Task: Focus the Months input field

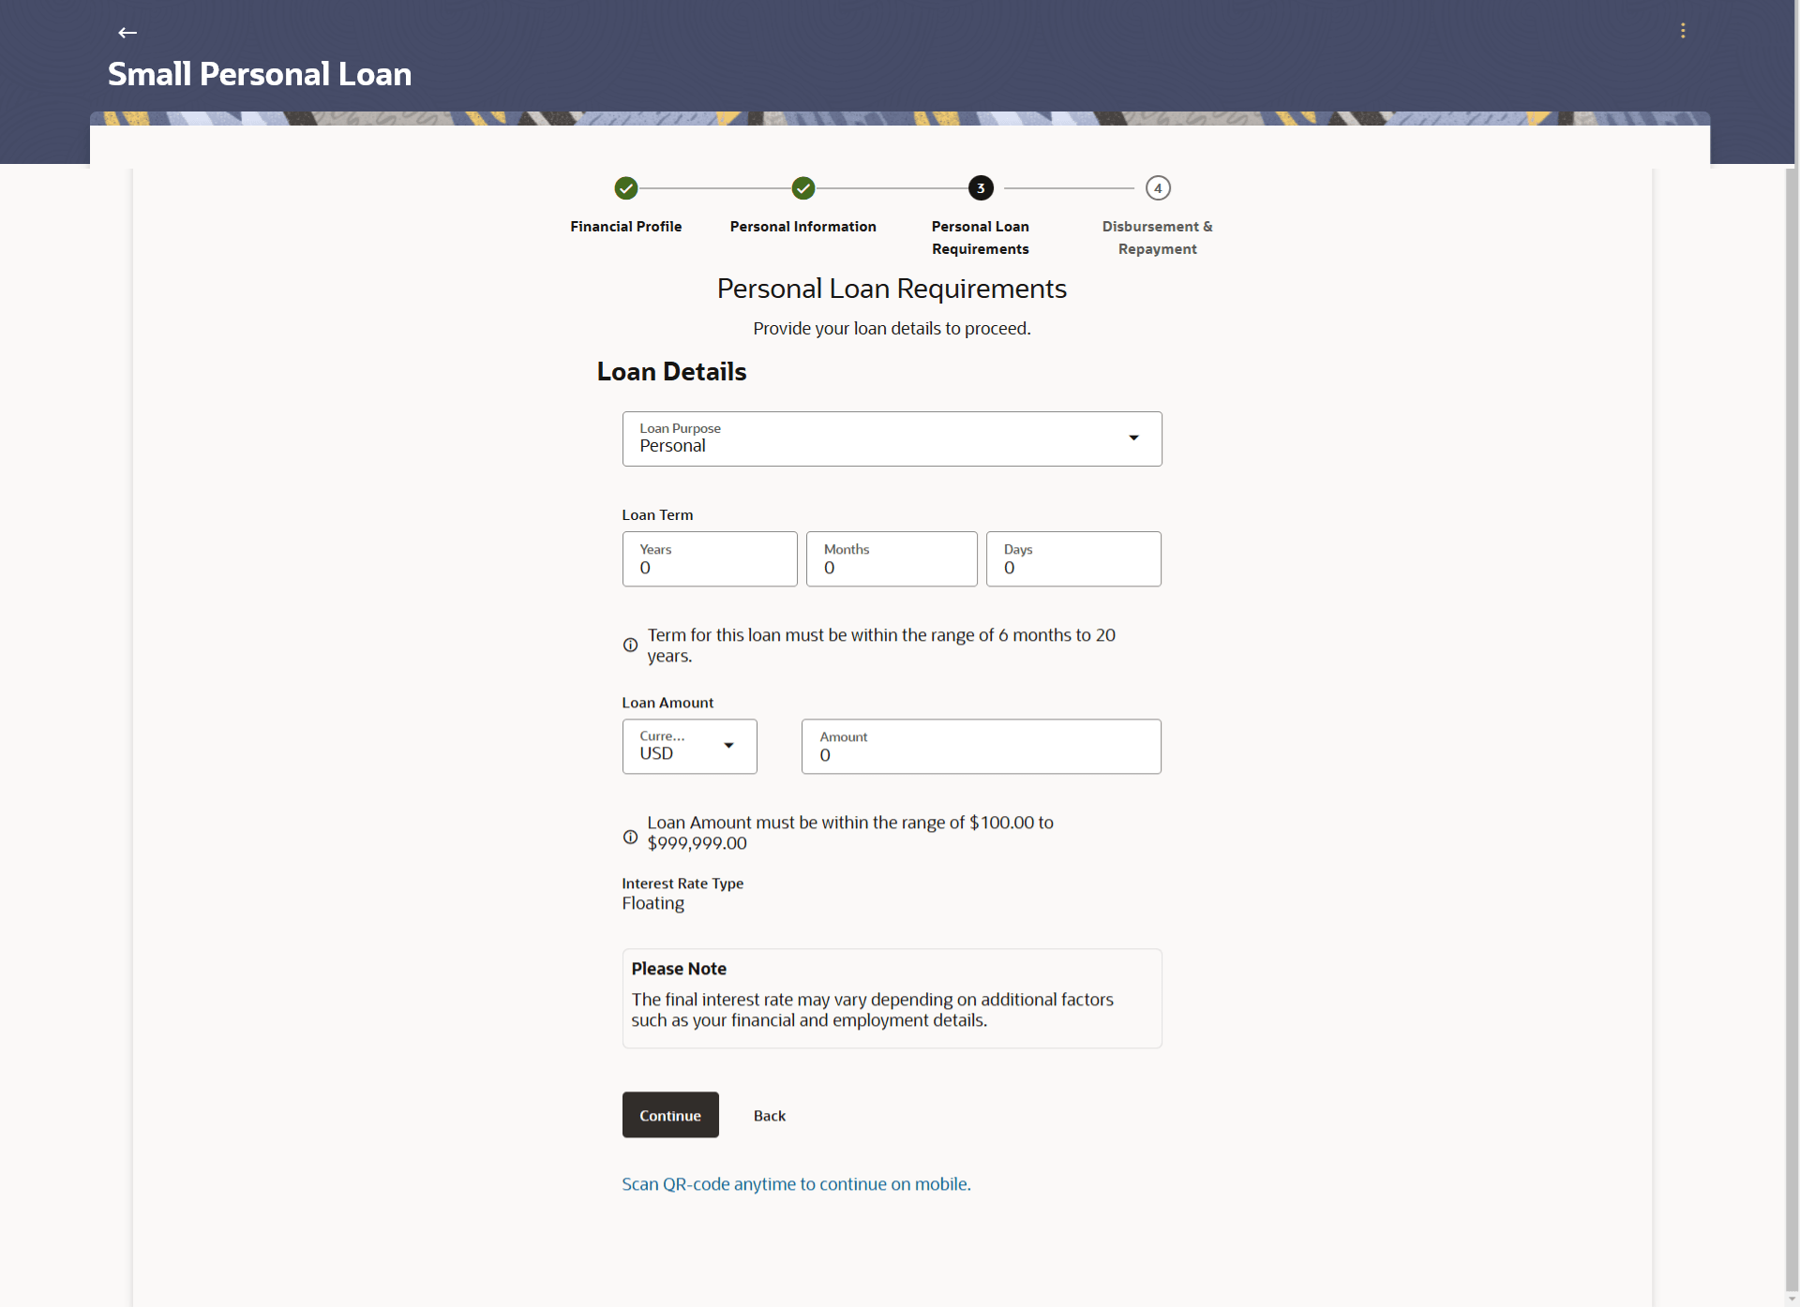Action: tap(892, 559)
